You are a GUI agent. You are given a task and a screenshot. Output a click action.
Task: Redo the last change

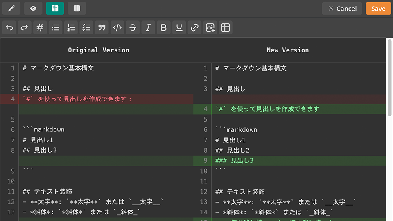[24, 27]
